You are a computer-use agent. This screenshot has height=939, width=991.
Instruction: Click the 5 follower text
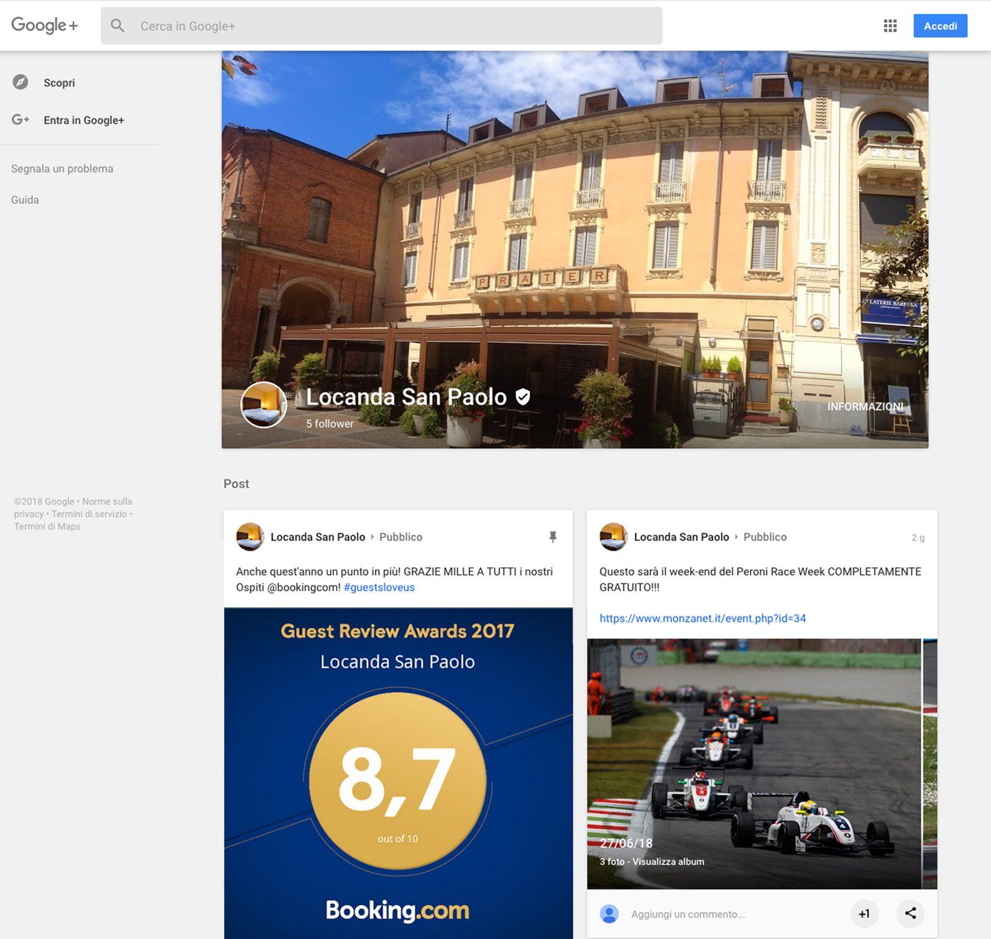click(x=330, y=424)
